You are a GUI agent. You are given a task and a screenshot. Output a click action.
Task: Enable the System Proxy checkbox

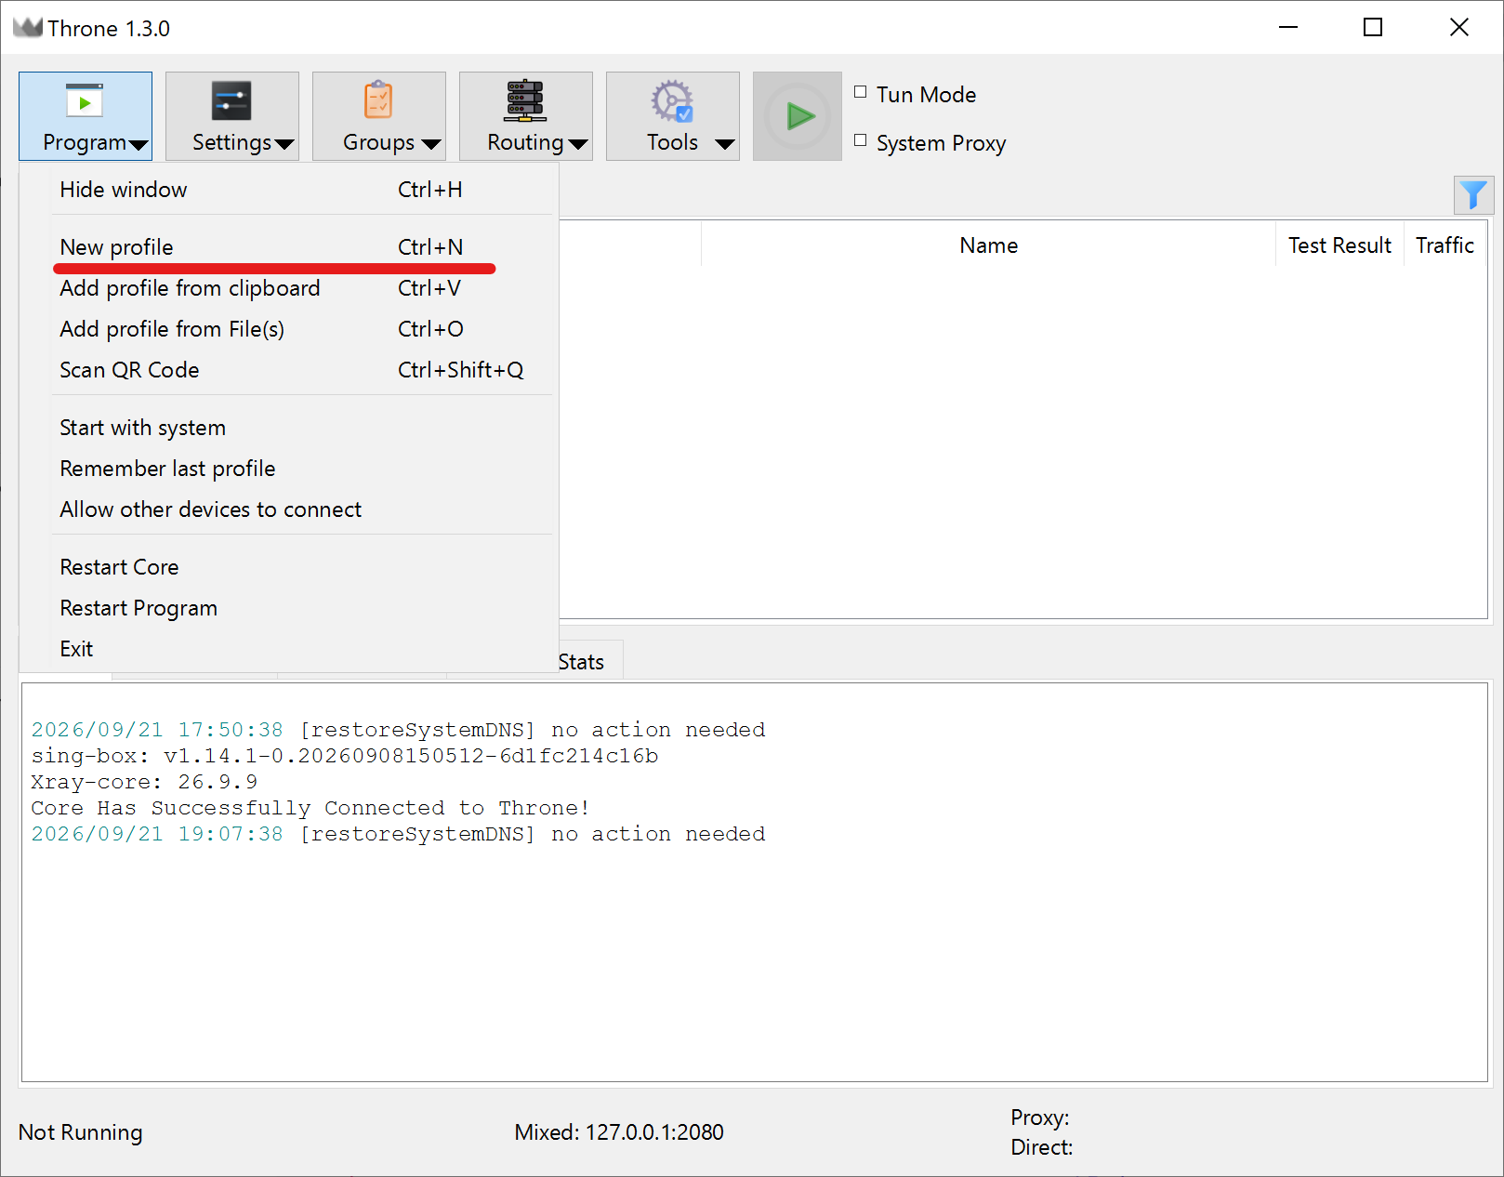click(861, 140)
